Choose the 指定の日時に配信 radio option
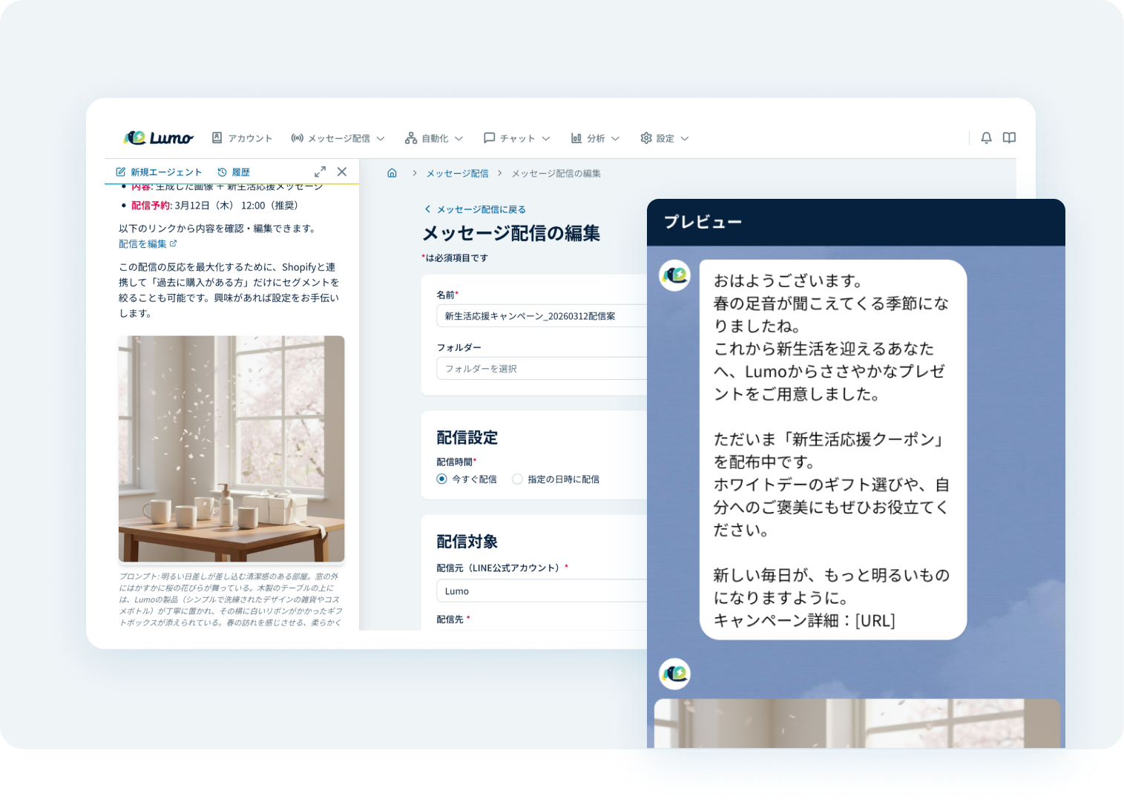The height and width of the screenshot is (808, 1124). pyautogui.click(x=516, y=479)
